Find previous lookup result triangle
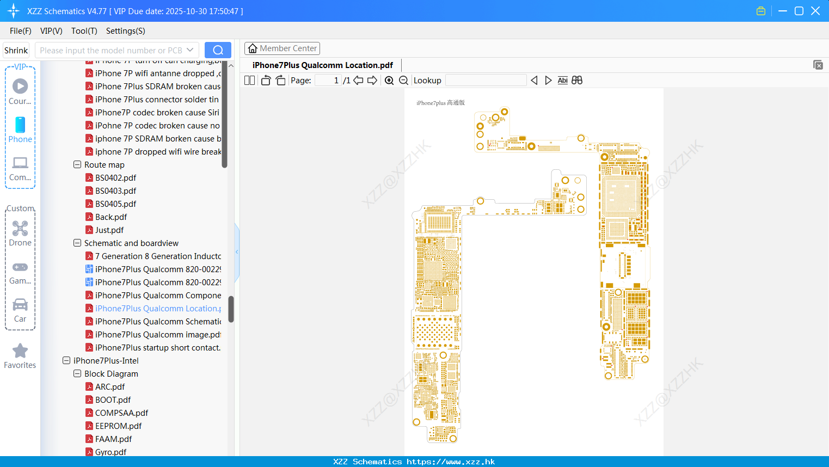Viewport: 829px width, 467px height. (x=534, y=81)
